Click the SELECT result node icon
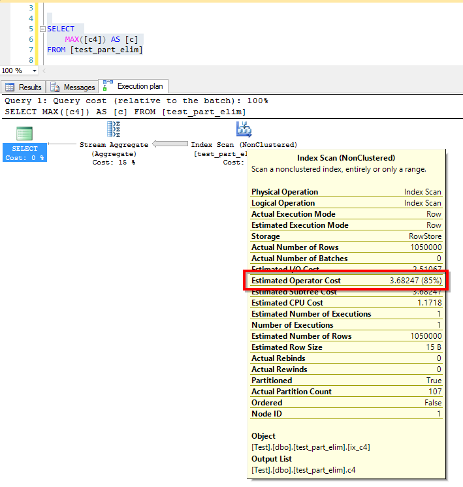The height and width of the screenshot is (487, 463). pos(24,133)
